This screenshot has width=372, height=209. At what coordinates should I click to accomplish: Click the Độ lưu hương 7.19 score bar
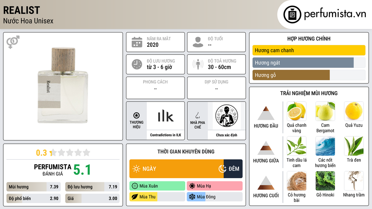[x=92, y=187]
